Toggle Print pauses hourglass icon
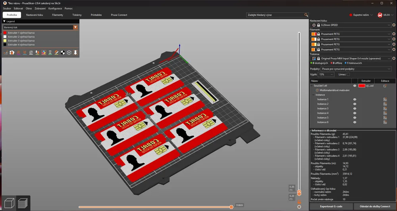The height and width of the screenshot is (211, 397). [x=50, y=53]
